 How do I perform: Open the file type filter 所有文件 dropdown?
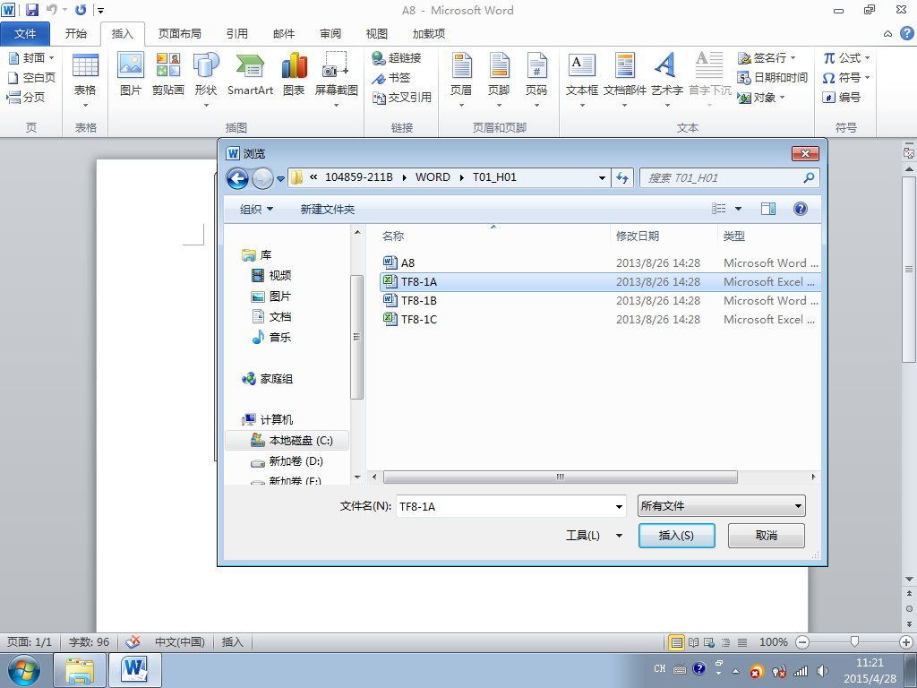[x=721, y=506]
